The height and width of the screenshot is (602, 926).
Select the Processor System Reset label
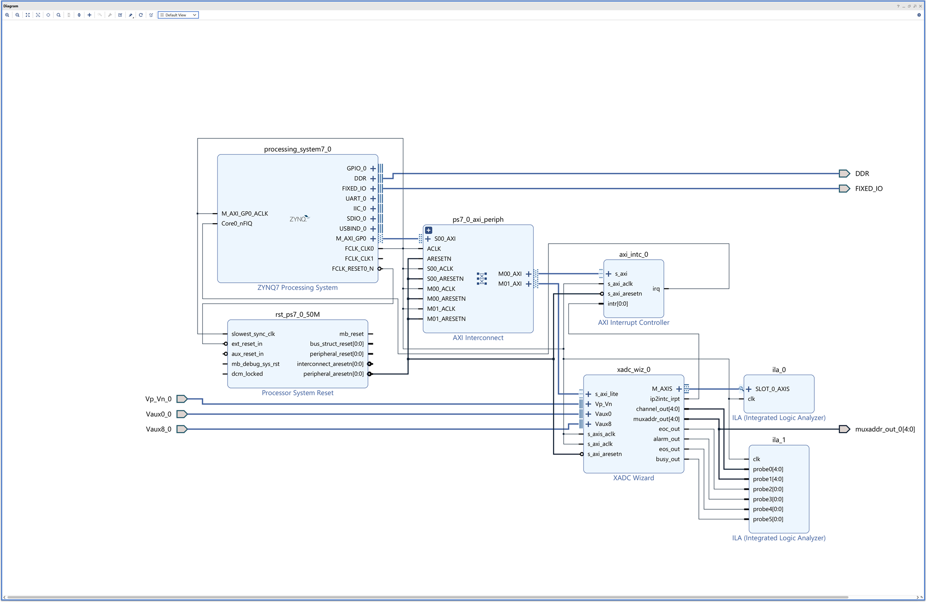tap(297, 393)
